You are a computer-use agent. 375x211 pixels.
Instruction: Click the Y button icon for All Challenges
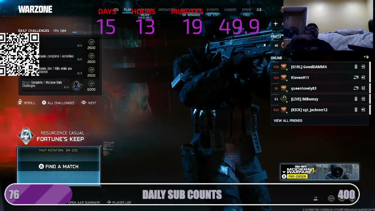tap(44, 103)
